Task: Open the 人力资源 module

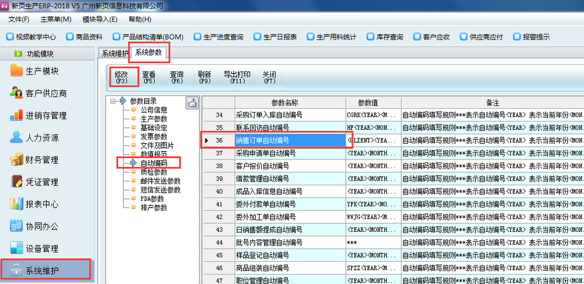Action: point(42,138)
